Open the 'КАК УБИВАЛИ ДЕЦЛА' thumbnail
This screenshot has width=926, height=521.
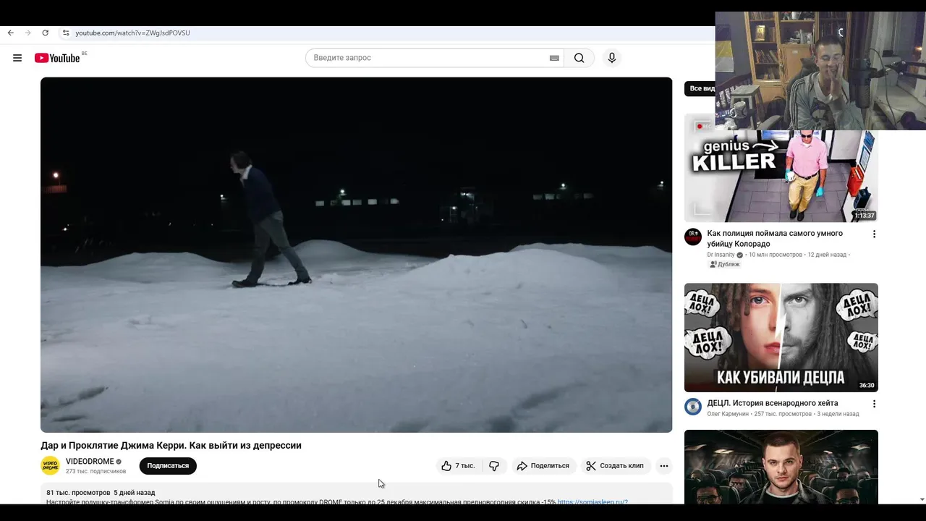[781, 337]
